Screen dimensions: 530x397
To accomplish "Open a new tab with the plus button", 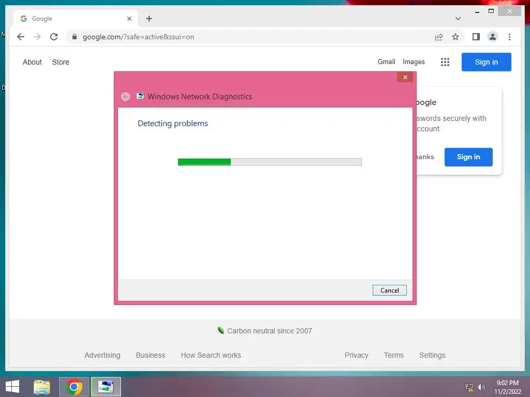I will 149,19.
